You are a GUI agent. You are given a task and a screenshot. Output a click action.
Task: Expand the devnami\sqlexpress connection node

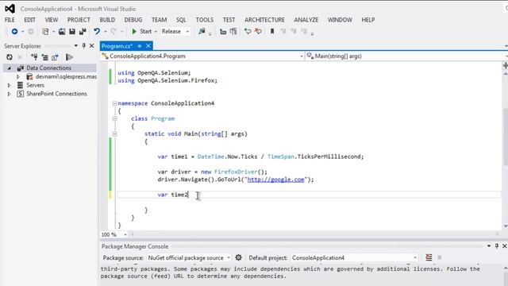tap(18, 77)
